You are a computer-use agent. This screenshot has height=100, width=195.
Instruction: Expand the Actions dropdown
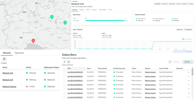pyautogui.click(x=177, y=62)
